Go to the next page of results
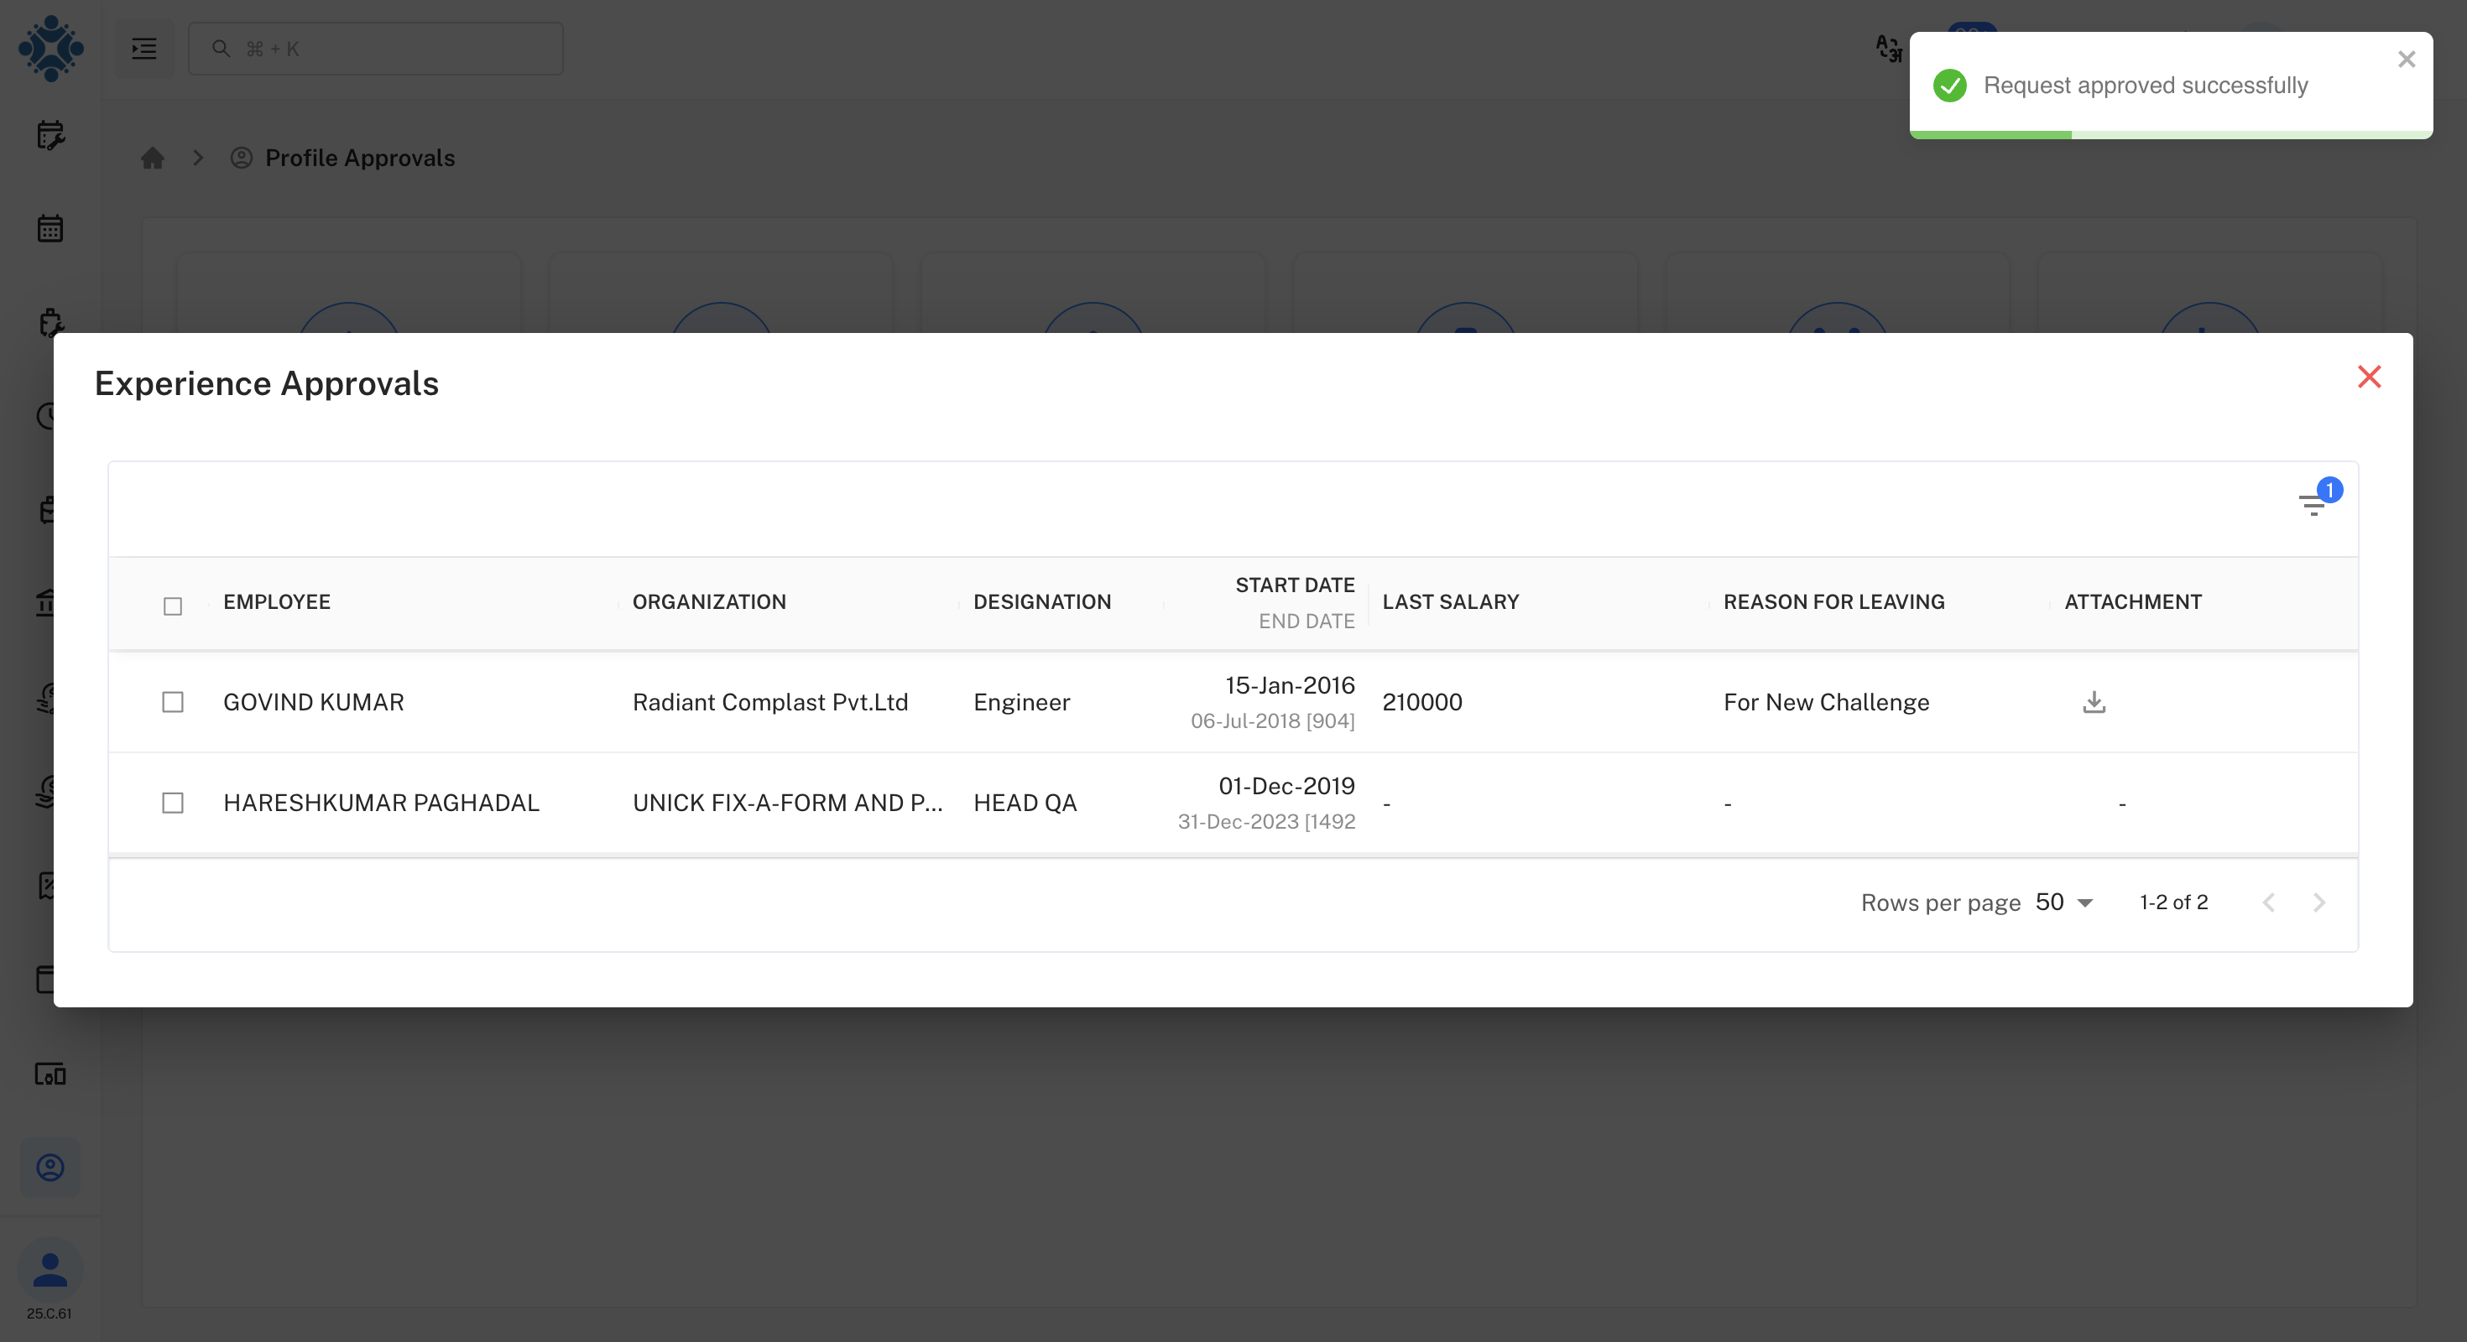This screenshot has height=1342, width=2467. pos(2318,902)
